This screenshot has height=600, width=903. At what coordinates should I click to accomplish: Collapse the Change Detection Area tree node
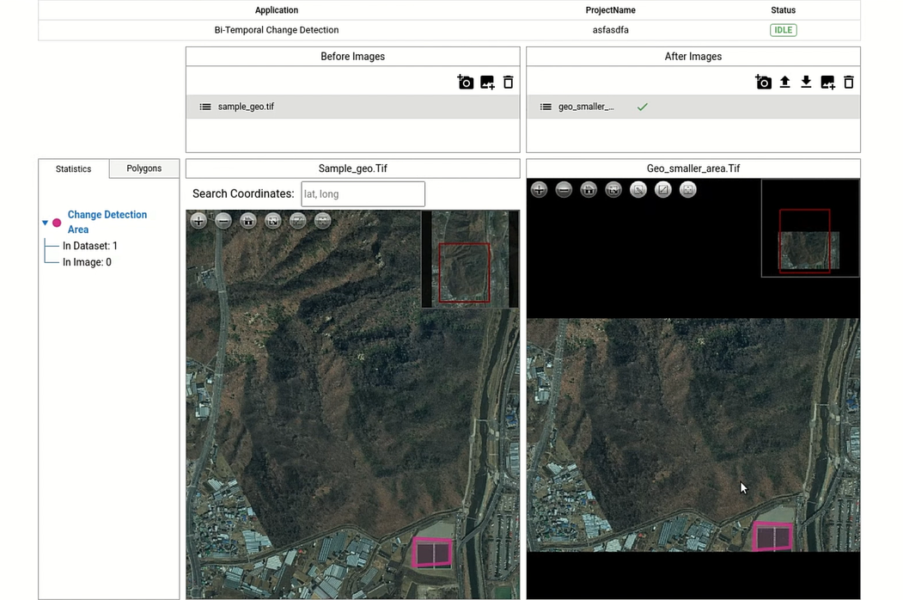46,222
